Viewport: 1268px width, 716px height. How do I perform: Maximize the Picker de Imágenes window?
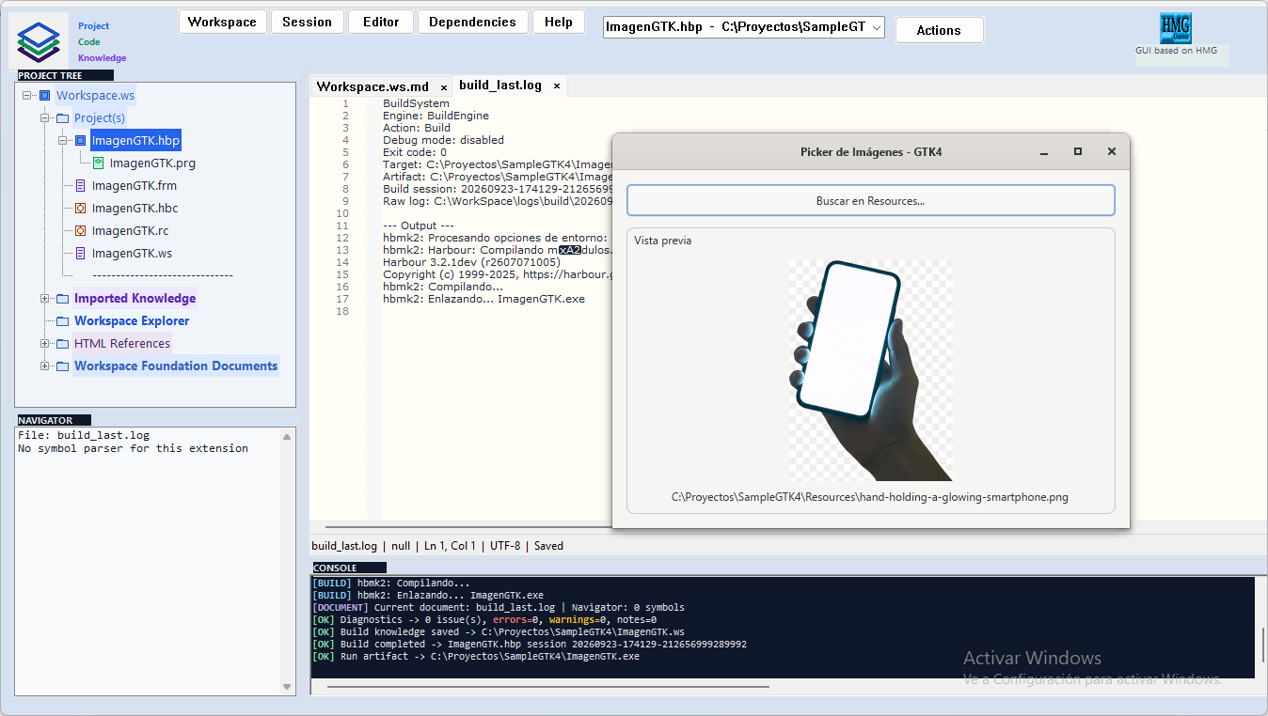tap(1078, 151)
